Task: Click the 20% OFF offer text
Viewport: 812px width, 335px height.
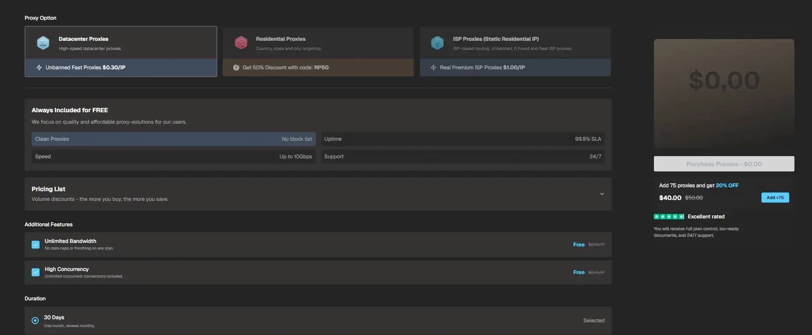Action: 727,185
